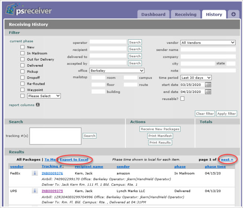
Task: Sort results by vendor column
Action: [x=17, y=166]
